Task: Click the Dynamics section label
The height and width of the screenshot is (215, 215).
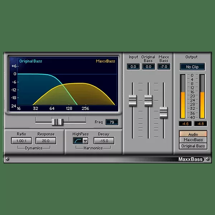Action: click(x=34, y=148)
